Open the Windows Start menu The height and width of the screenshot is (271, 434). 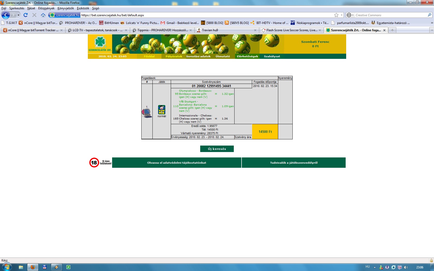6,267
